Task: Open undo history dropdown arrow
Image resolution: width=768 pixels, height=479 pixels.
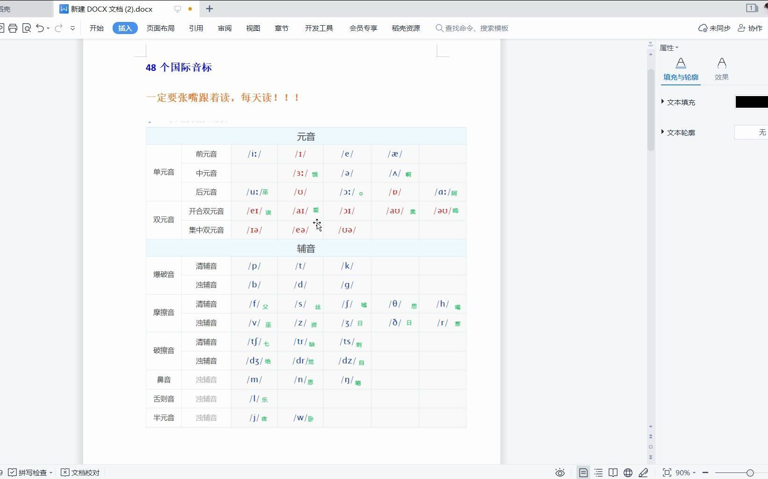Action: (48, 28)
